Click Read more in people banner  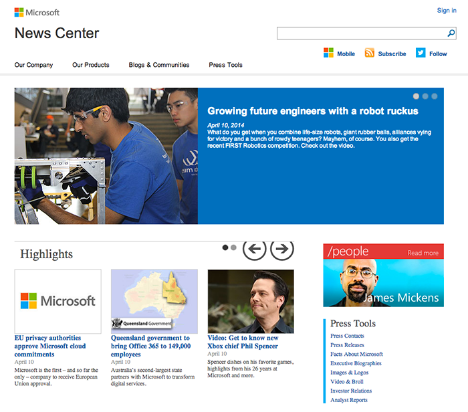(x=423, y=253)
